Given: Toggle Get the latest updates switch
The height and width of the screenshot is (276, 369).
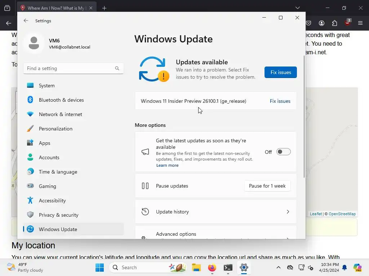Looking at the screenshot, I should coord(283,152).
